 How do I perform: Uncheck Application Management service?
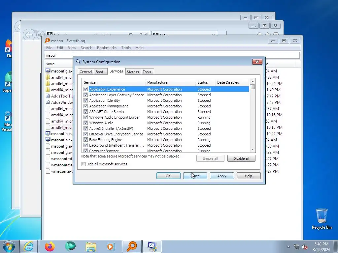(85, 106)
